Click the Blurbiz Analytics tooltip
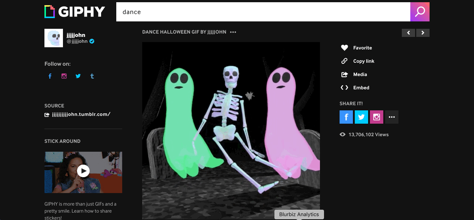 click(x=299, y=214)
